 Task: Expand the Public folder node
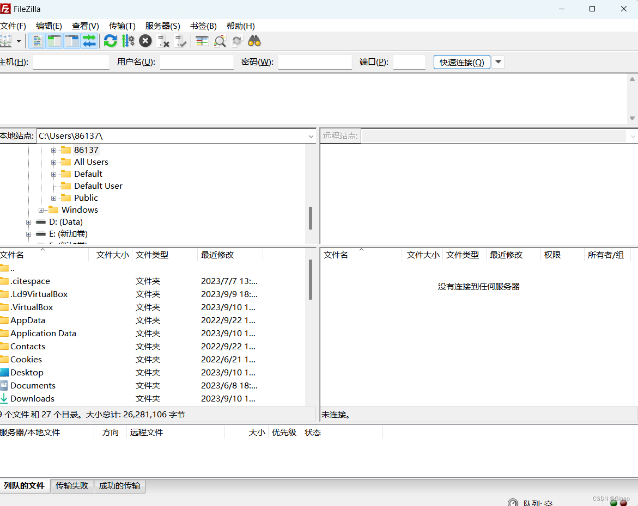coord(53,199)
